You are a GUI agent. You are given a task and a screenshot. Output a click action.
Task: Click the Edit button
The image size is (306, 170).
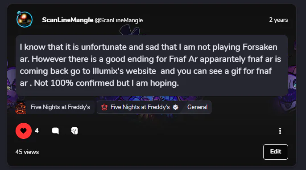[276, 152]
